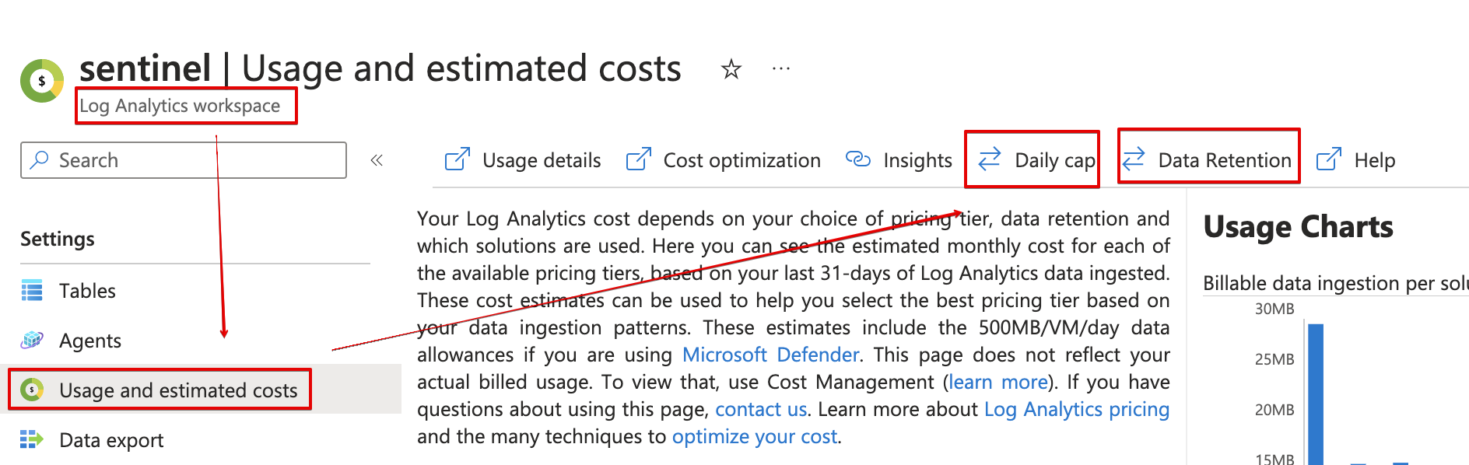
Task: Click the Data export arrow icon
Action: (x=32, y=439)
